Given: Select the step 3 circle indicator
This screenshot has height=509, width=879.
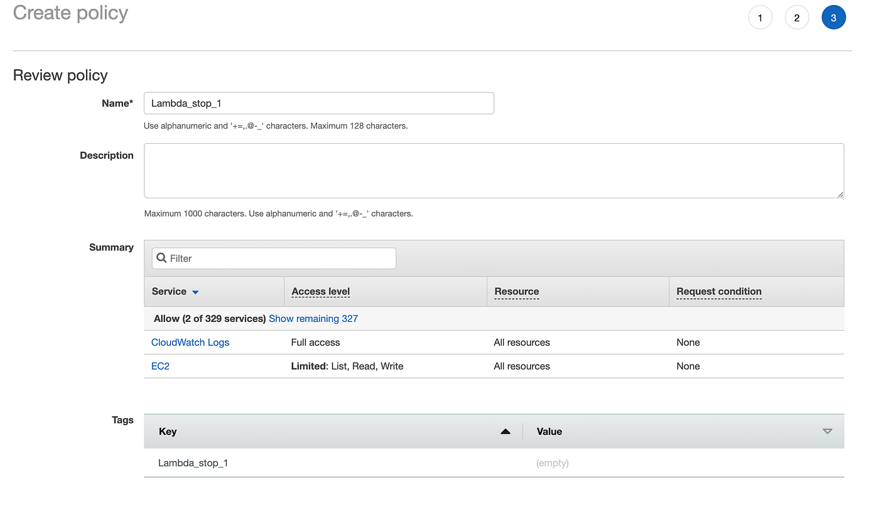Looking at the screenshot, I should (833, 18).
